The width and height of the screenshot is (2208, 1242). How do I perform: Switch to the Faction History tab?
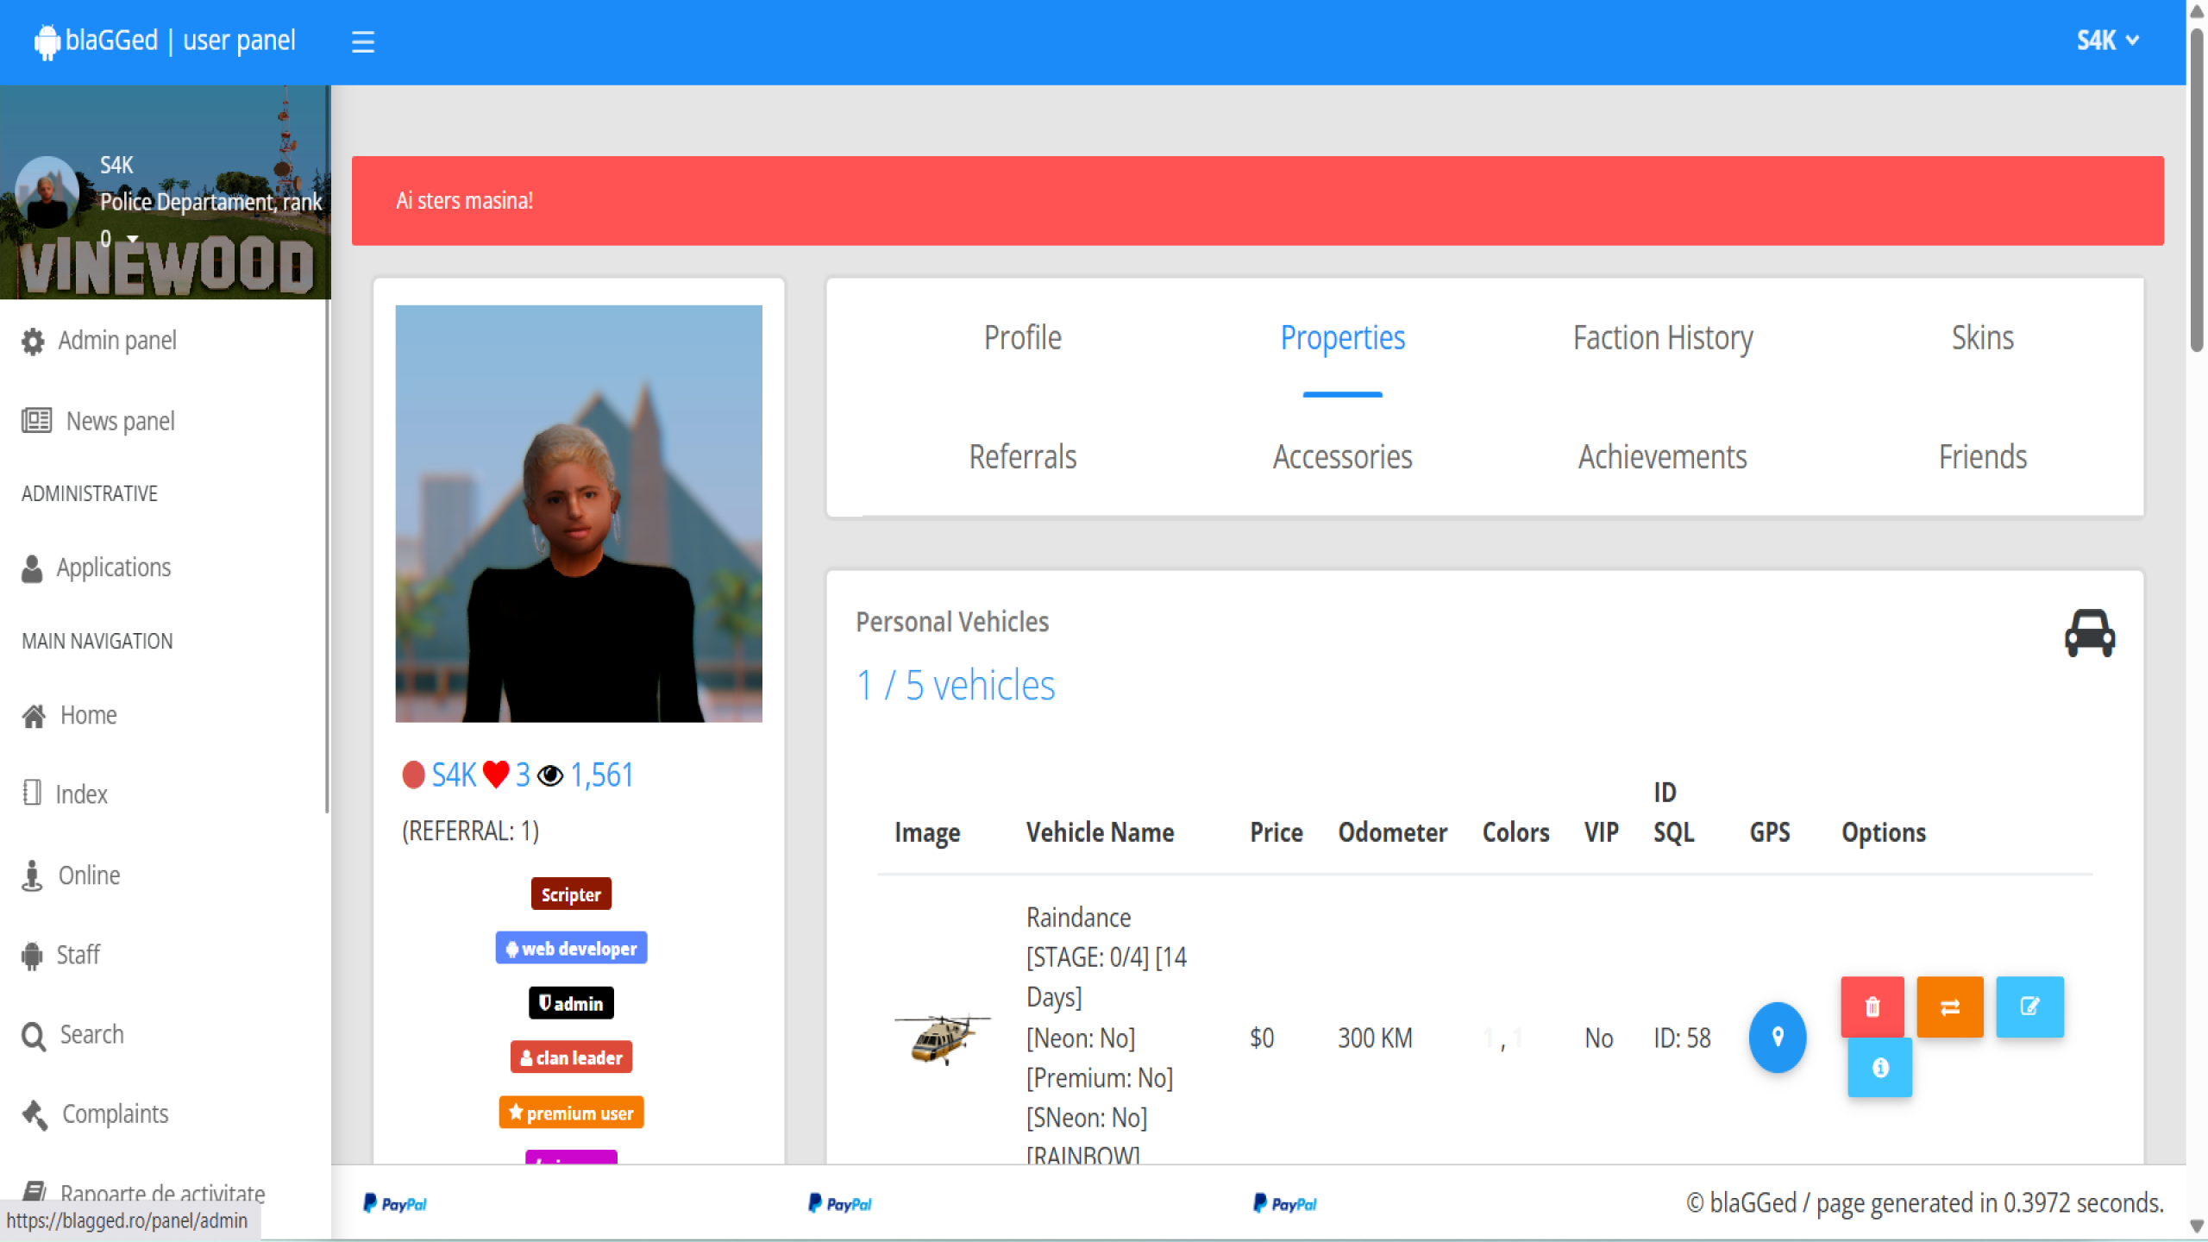point(1662,338)
